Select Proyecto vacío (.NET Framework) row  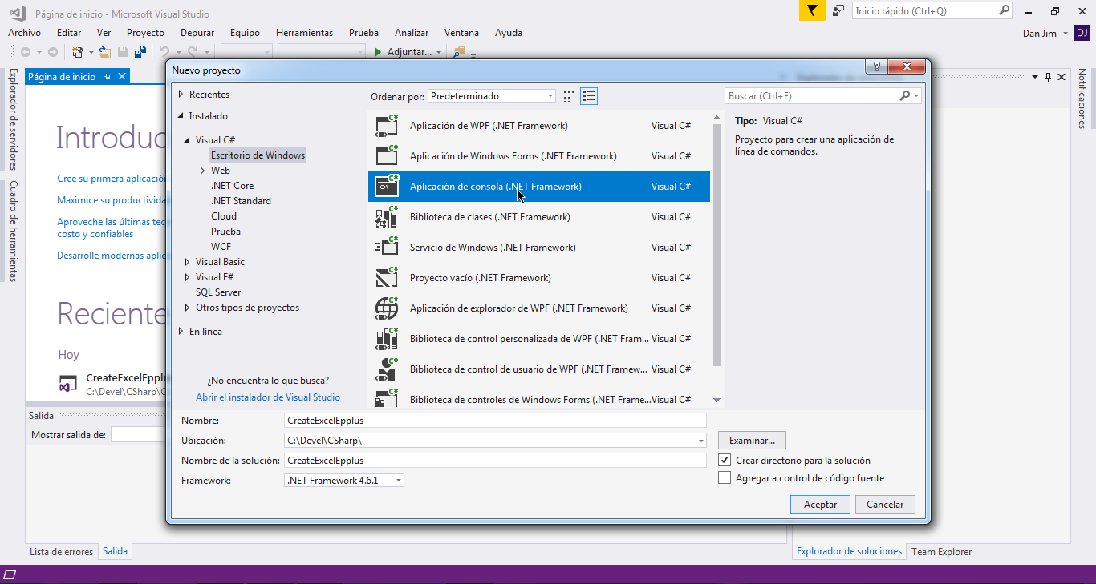[x=538, y=278]
